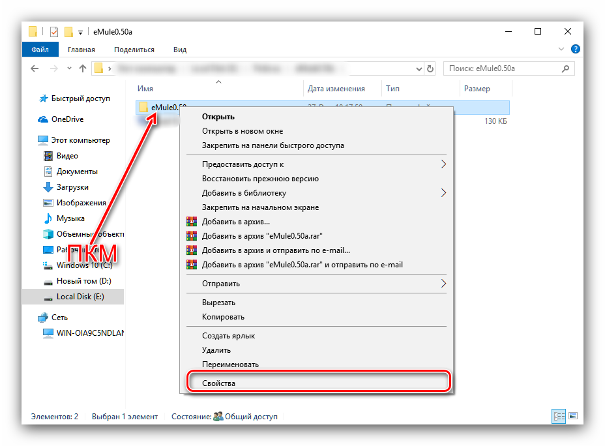Expand 'Предоставить доступ к' submenu
This screenshot has width=605, height=446.
coord(443,164)
